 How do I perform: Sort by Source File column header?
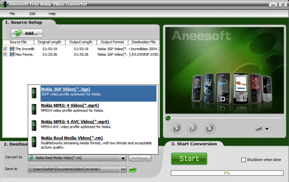pos(18,42)
